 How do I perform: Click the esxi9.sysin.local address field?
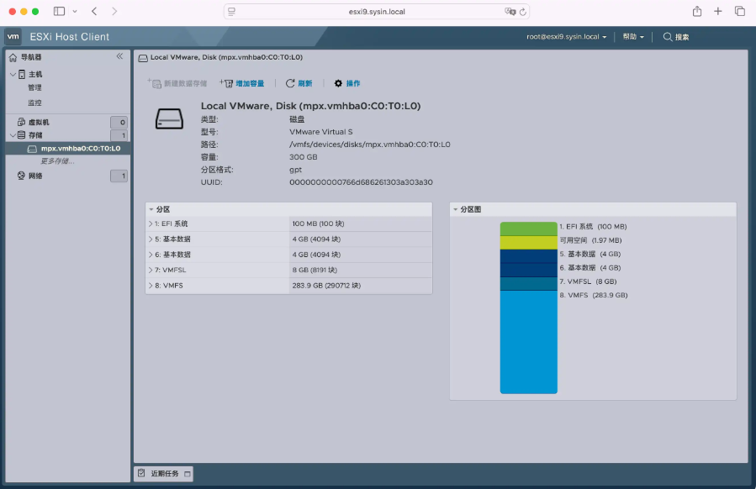click(x=377, y=12)
